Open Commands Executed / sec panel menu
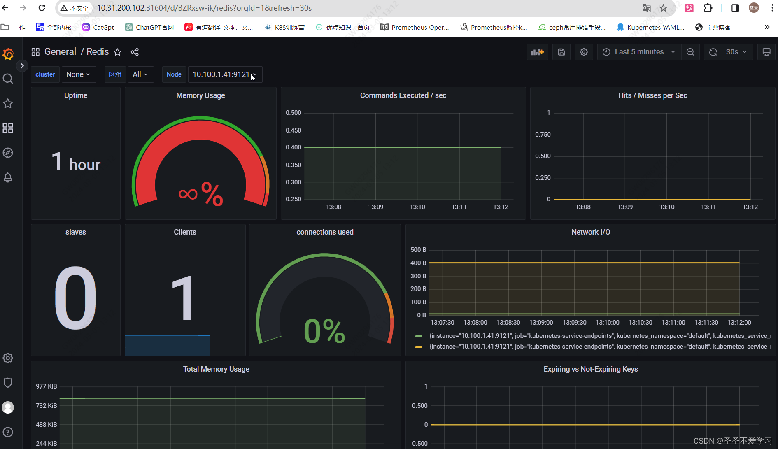 [x=403, y=95]
